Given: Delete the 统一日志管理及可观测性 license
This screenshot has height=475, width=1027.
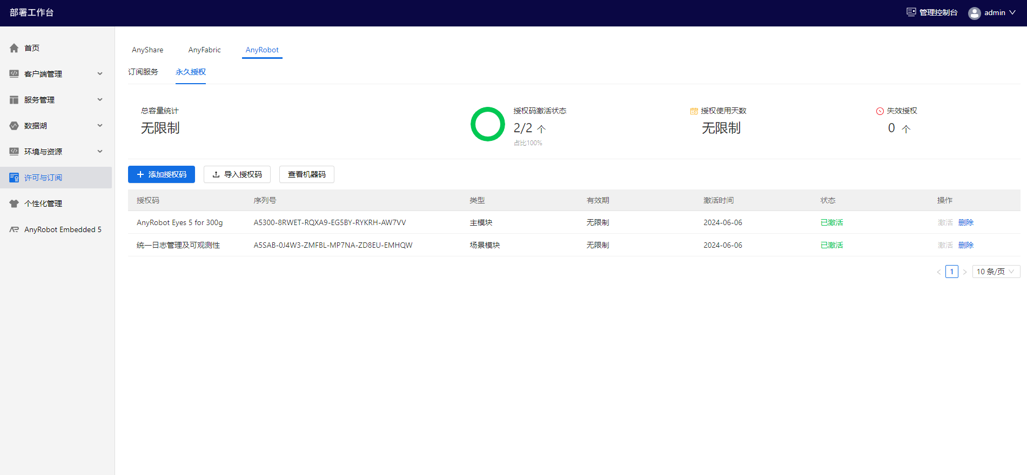Looking at the screenshot, I should click(x=966, y=245).
